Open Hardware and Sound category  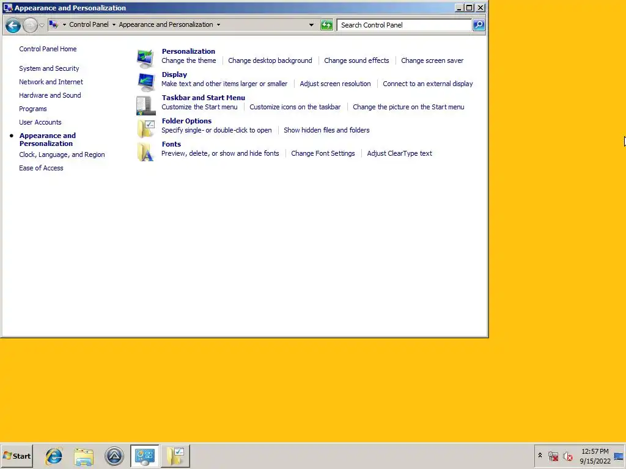pos(50,95)
